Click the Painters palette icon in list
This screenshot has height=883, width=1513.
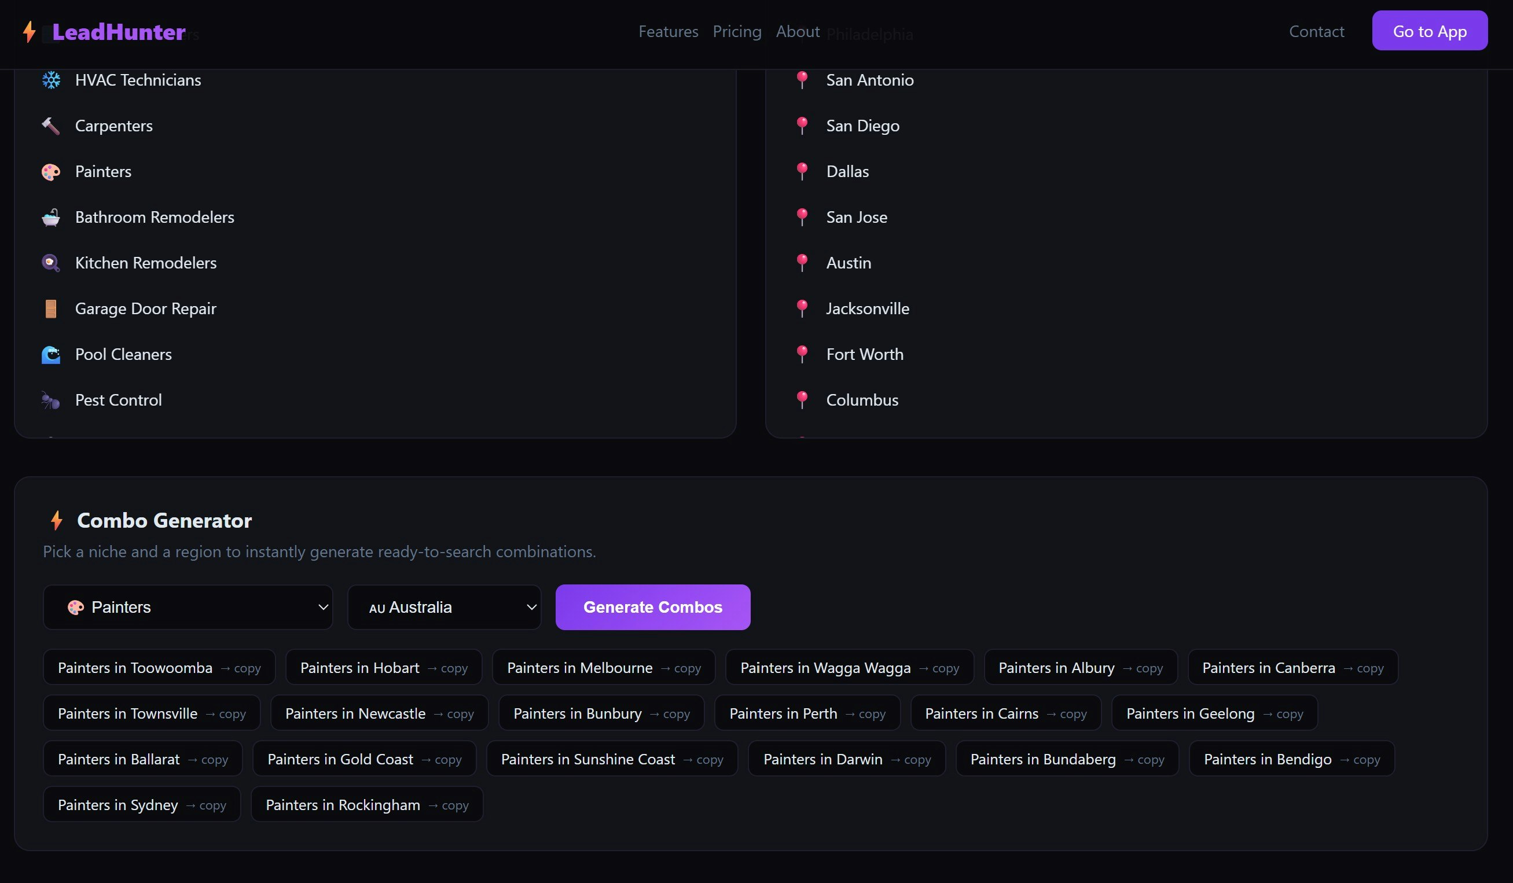point(51,172)
